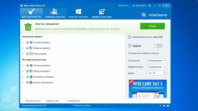The image size is (198, 111).
Task: Uncheck Обзор интернета in Ненужные файлы
Action: point(28,48)
